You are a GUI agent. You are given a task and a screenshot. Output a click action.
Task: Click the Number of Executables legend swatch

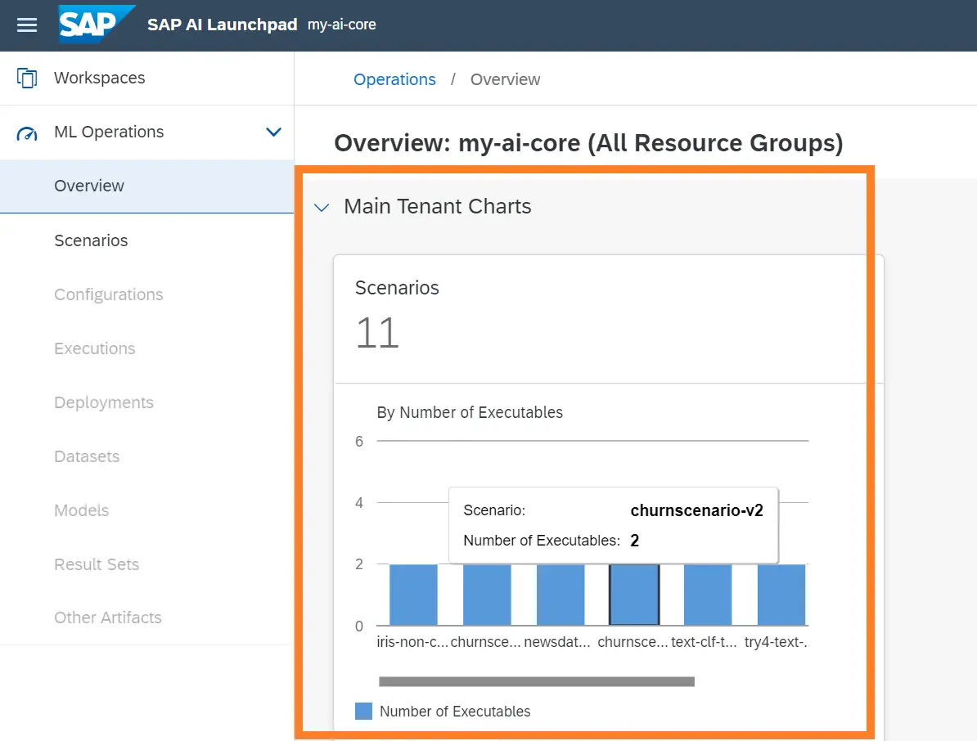363,711
